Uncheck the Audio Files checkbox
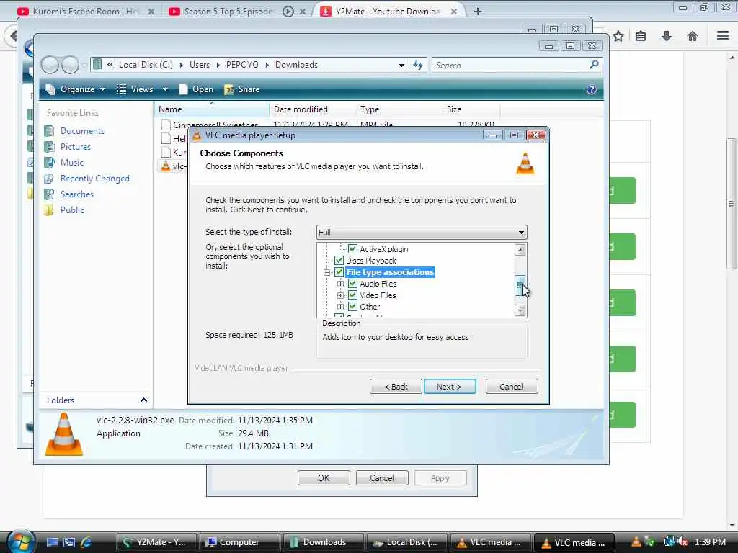 352,284
